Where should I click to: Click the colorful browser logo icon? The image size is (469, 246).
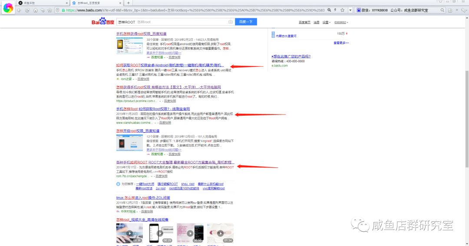(8, 8)
